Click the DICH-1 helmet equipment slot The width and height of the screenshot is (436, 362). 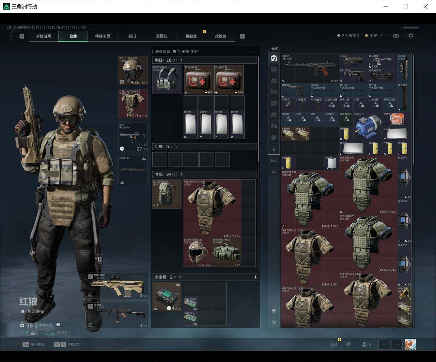133,70
